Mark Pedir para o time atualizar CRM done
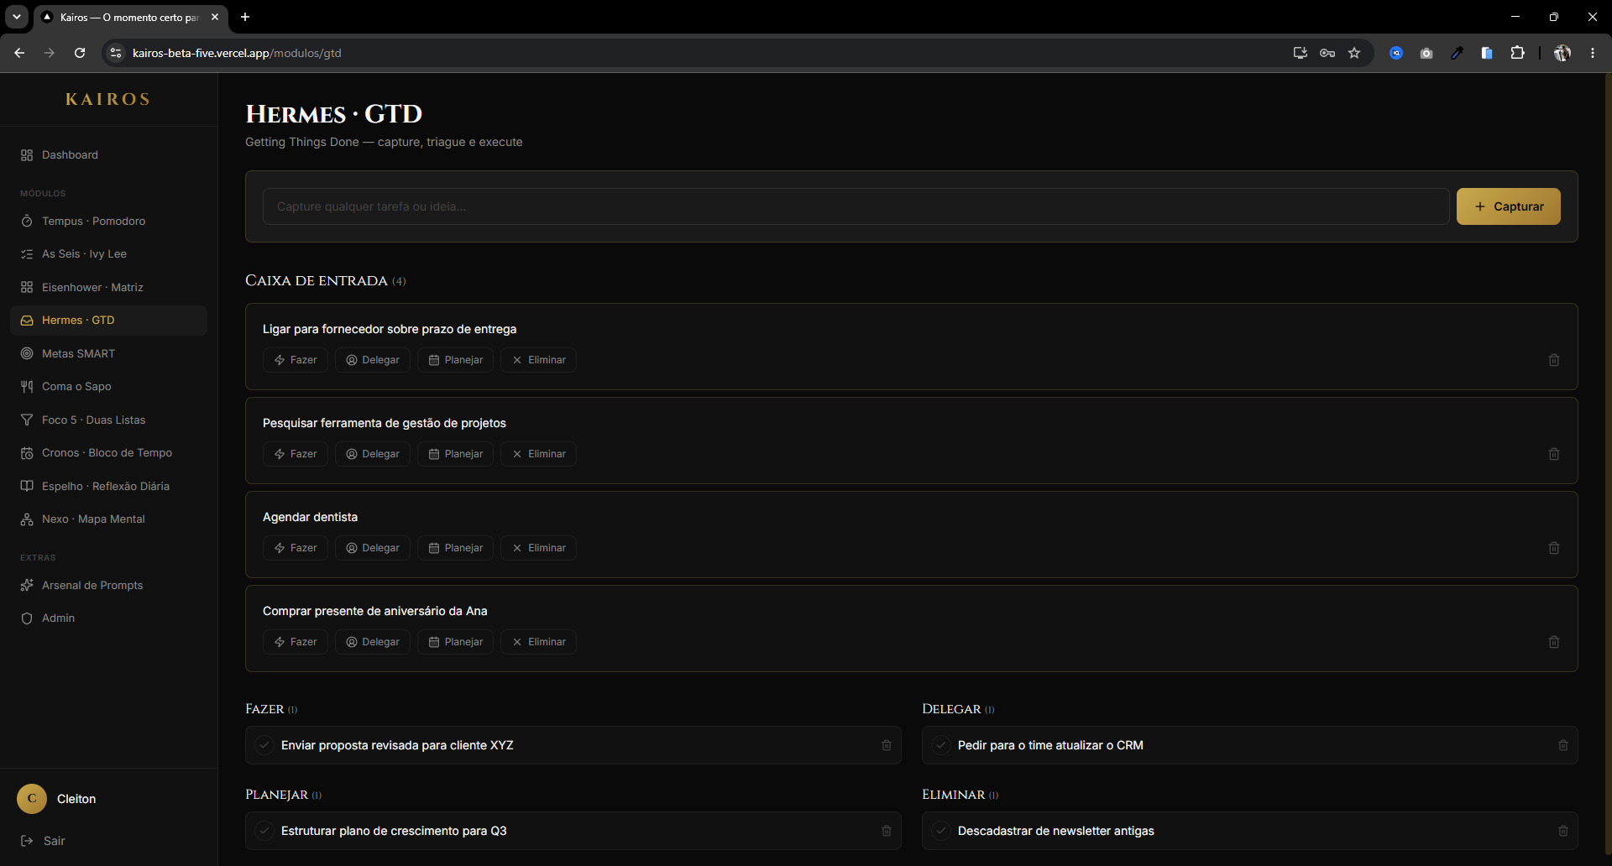This screenshot has height=866, width=1612. pos(941,745)
